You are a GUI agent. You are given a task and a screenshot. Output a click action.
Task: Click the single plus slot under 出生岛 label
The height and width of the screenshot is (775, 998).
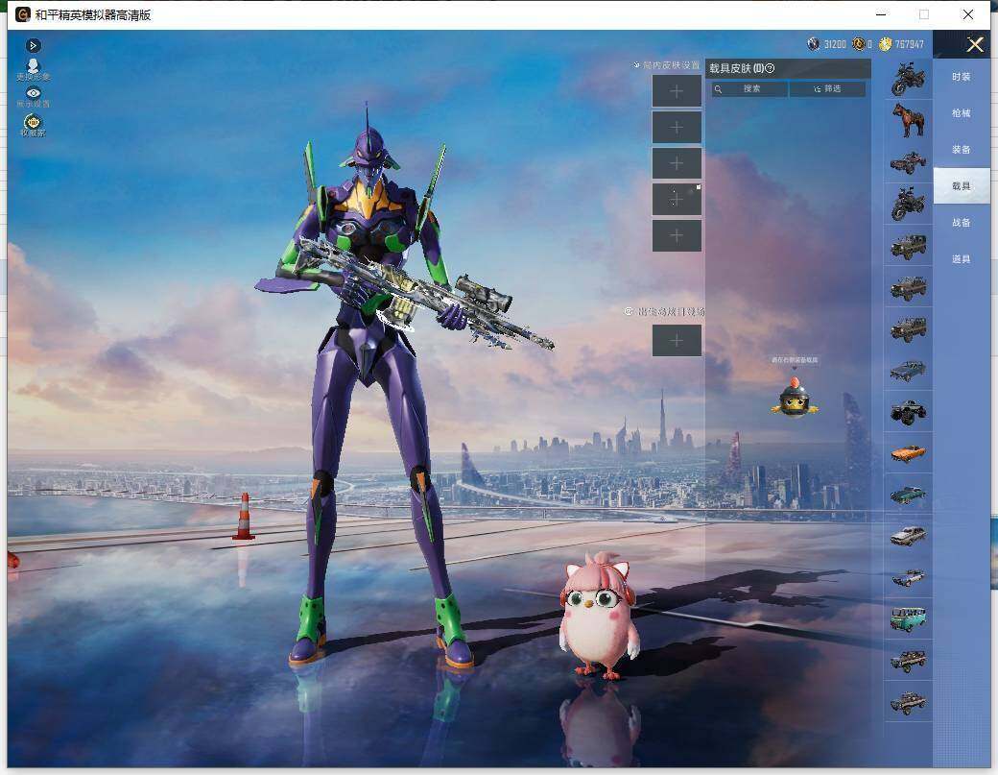click(x=677, y=341)
